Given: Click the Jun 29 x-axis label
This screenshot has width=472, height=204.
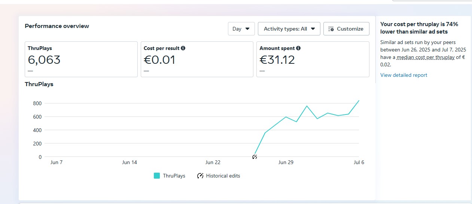Looking at the screenshot, I should tap(285, 162).
